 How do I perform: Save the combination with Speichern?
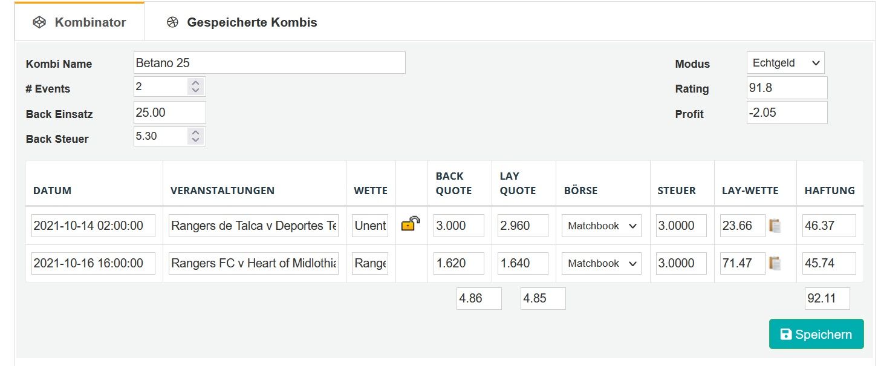pos(816,335)
